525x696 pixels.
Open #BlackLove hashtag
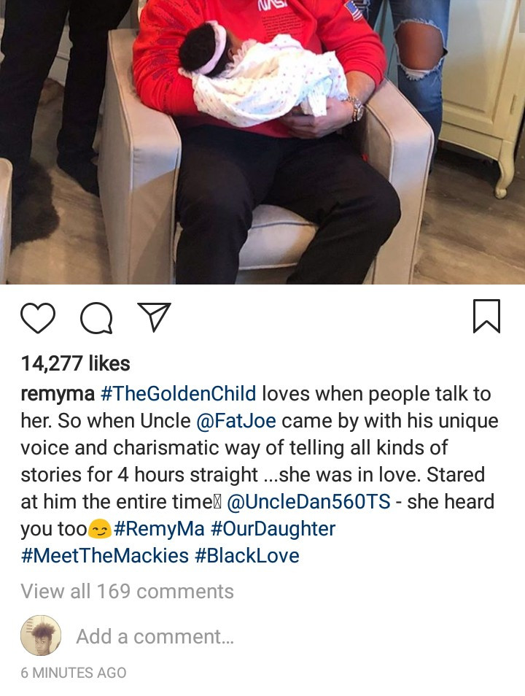(247, 556)
